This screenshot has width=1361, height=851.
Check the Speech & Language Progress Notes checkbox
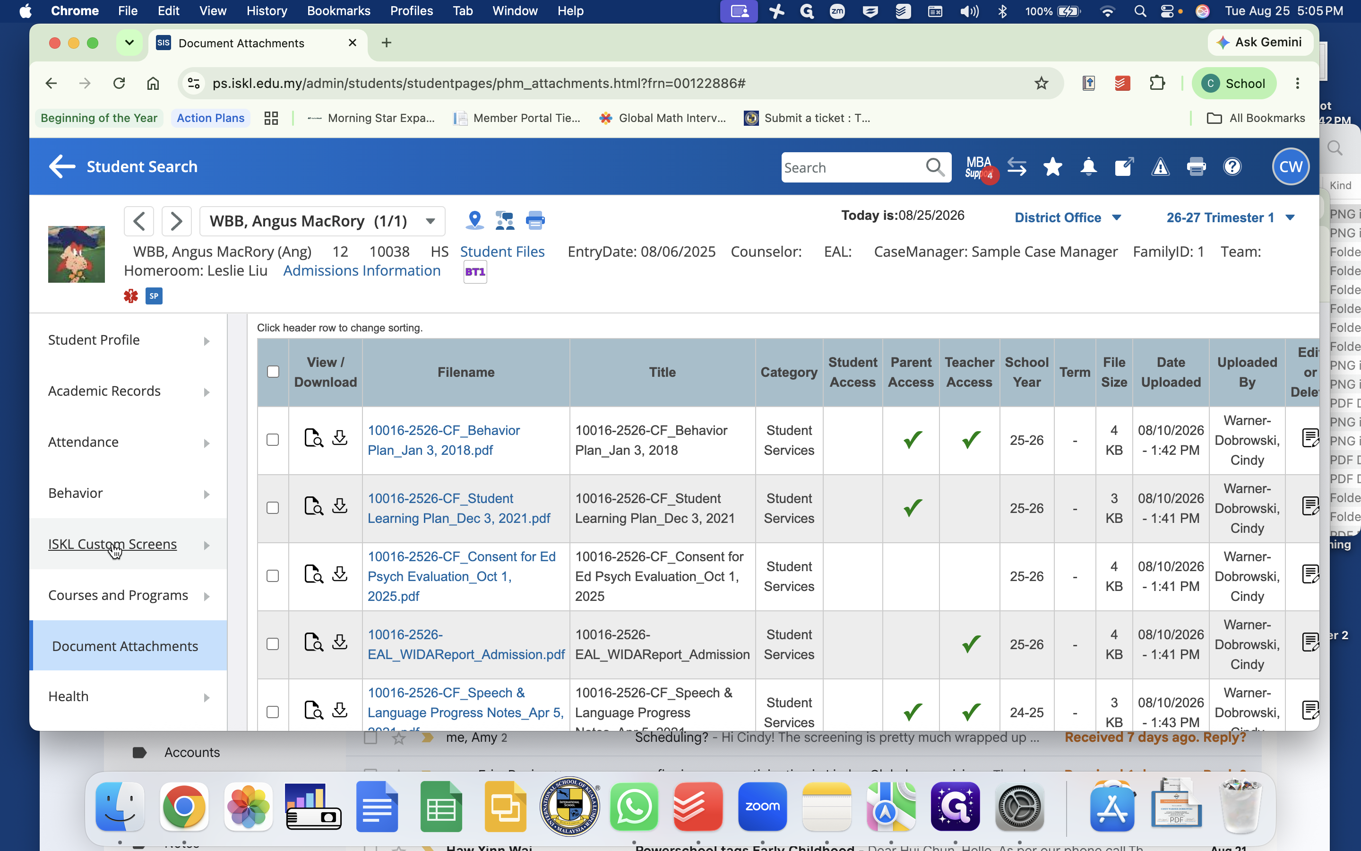(273, 712)
